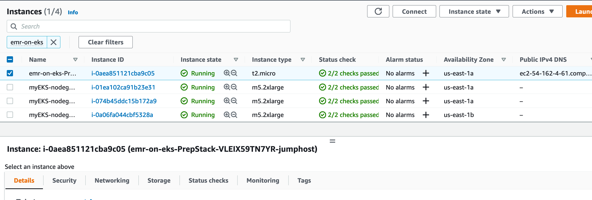The width and height of the screenshot is (592, 200).
Task: Zoom in on Running state for t2.micro row
Action: point(227,73)
